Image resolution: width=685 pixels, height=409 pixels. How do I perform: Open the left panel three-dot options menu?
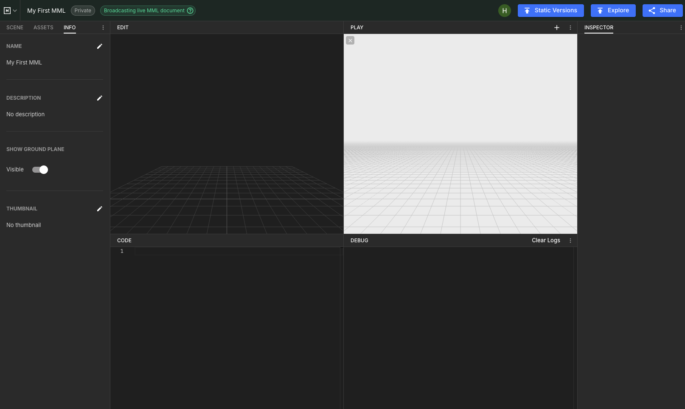[x=103, y=28]
